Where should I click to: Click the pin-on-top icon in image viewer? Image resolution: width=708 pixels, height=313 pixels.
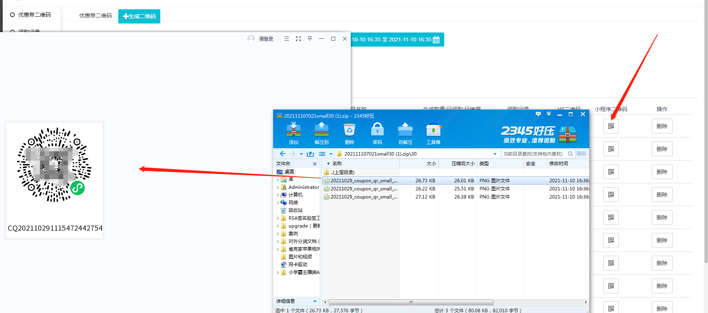310,39
